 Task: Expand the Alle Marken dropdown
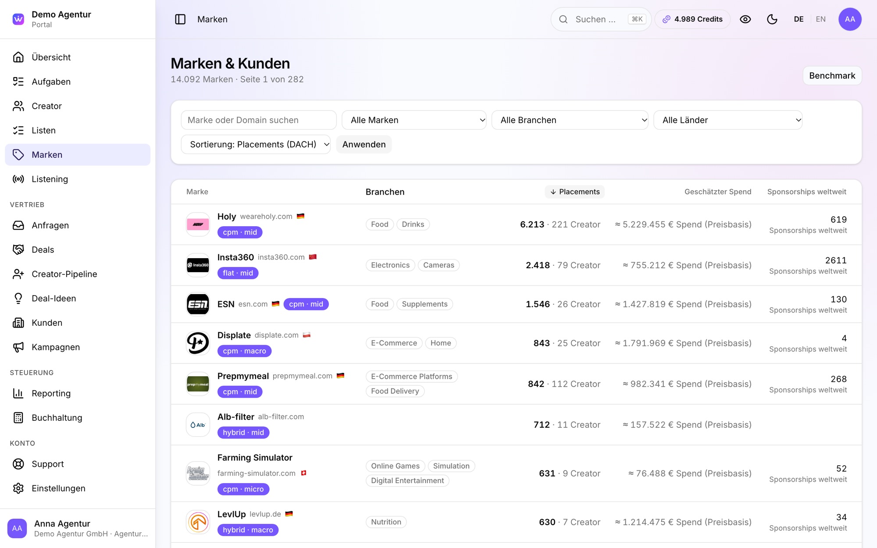[x=414, y=120]
